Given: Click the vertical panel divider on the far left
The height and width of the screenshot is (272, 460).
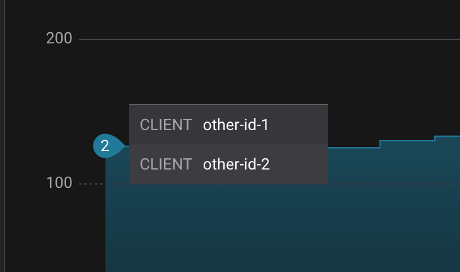Looking at the screenshot, I should click(x=5, y=131).
